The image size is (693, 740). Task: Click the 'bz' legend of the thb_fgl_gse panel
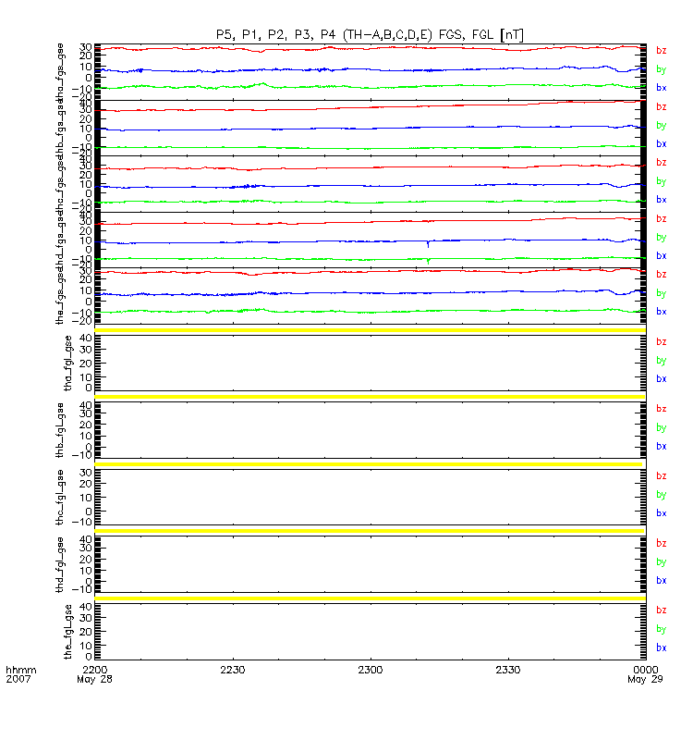coord(661,409)
